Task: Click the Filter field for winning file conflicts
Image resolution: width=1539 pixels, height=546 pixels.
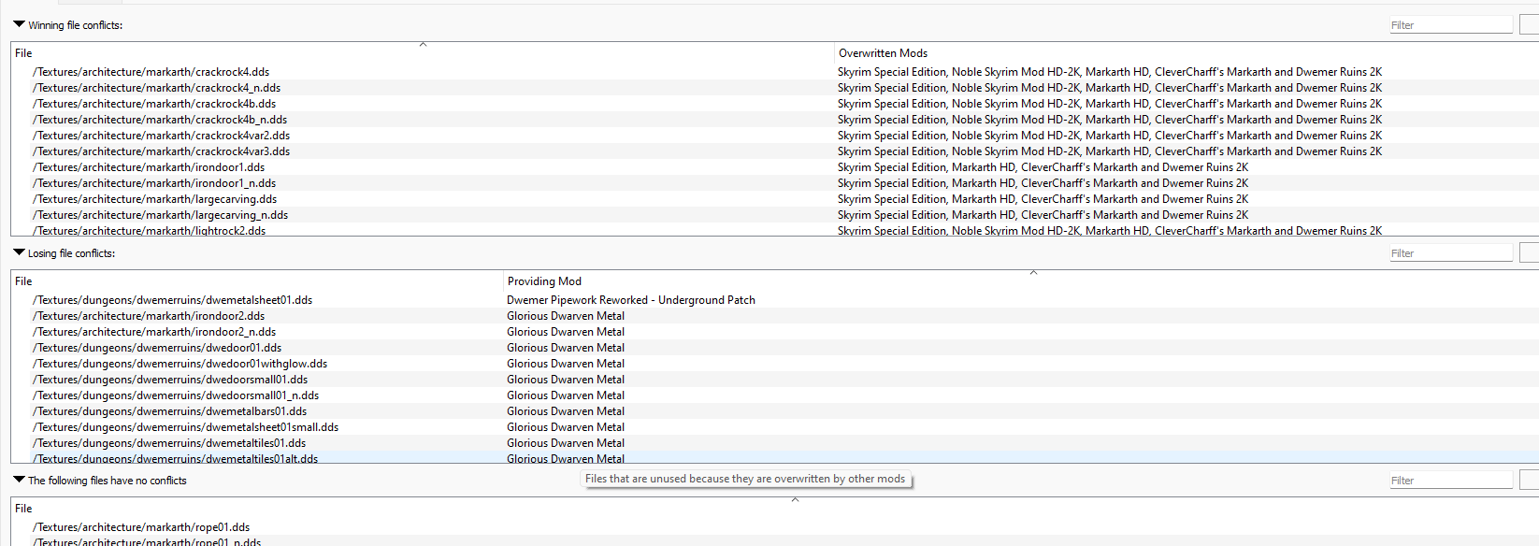Action: point(1450,25)
